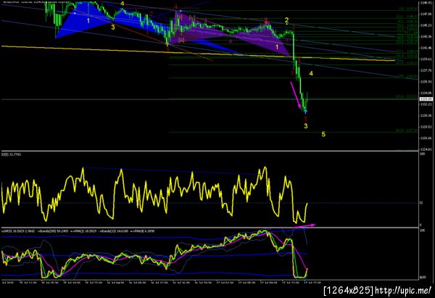Screen dimensions: 435x298
Task: Click the 100 level on stochastic scale
Action: pyautogui.click(x=423, y=154)
